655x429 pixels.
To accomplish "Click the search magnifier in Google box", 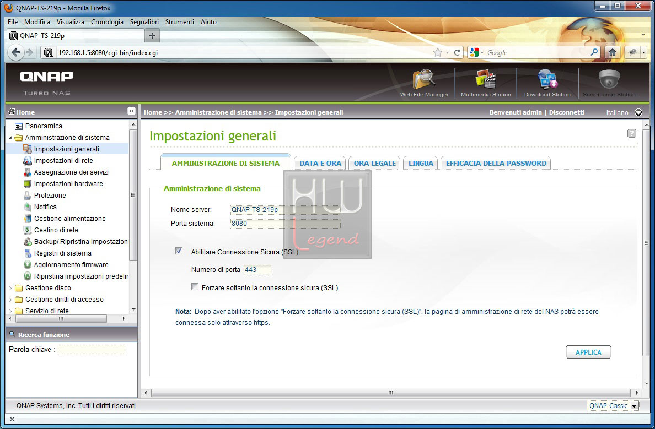I will tap(594, 52).
